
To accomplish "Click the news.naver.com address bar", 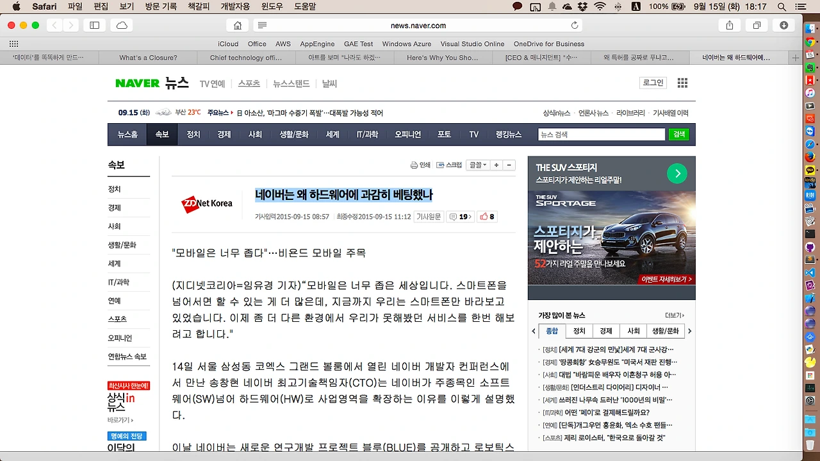I will [418, 25].
